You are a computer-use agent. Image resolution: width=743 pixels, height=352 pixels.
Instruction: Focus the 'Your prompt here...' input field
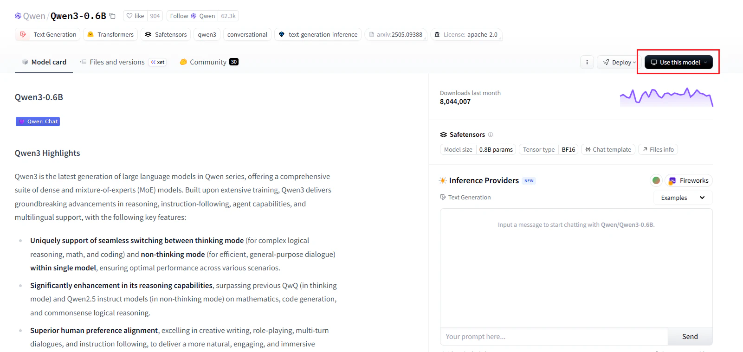click(x=554, y=337)
